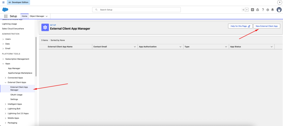View notifications via the bell icon
This screenshot has width=283, height=126.
coord(272,10)
